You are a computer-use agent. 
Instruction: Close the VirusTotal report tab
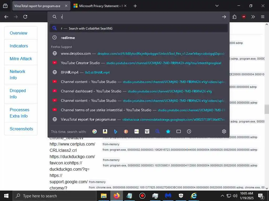coord(66,6)
